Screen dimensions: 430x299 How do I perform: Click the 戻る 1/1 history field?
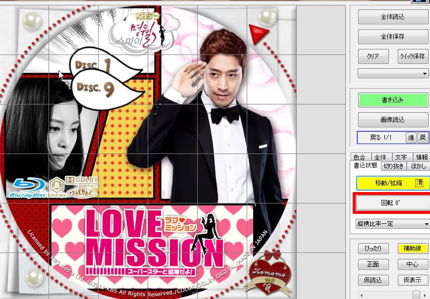pos(381,138)
